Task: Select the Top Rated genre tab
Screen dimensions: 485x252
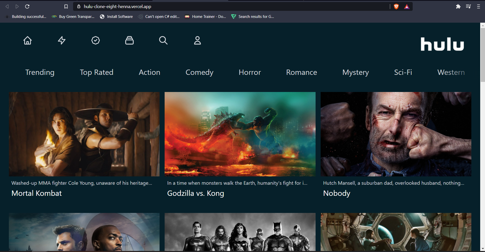Action: [97, 72]
